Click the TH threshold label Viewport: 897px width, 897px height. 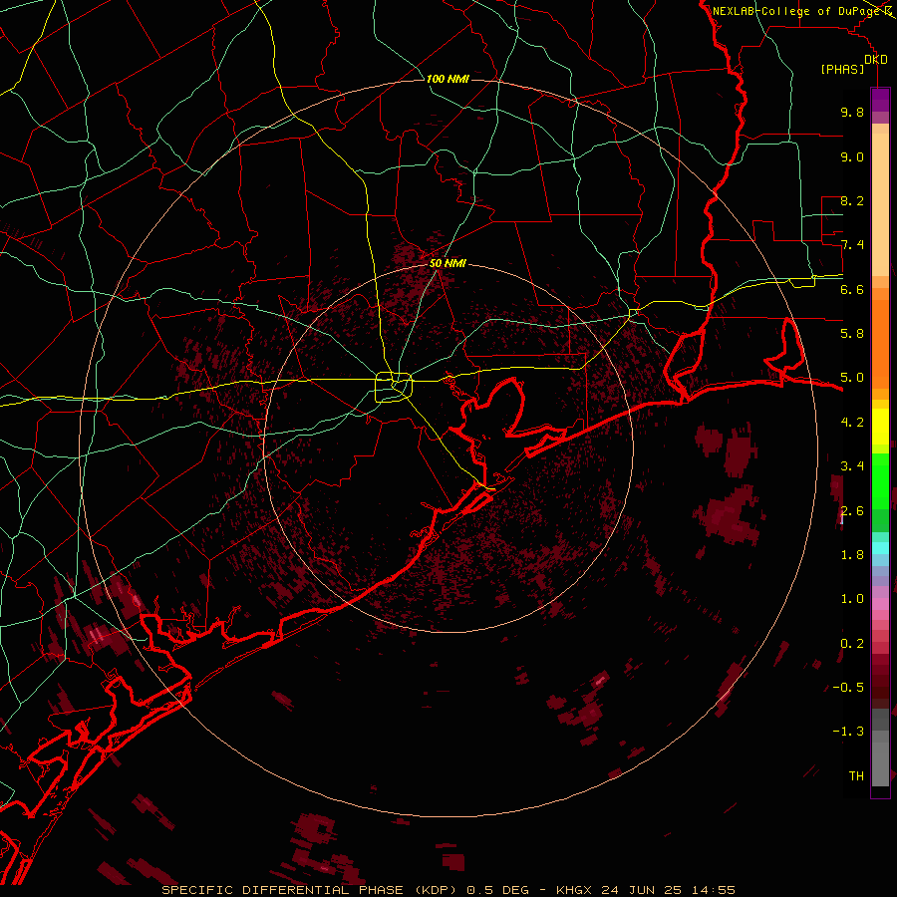(x=856, y=776)
